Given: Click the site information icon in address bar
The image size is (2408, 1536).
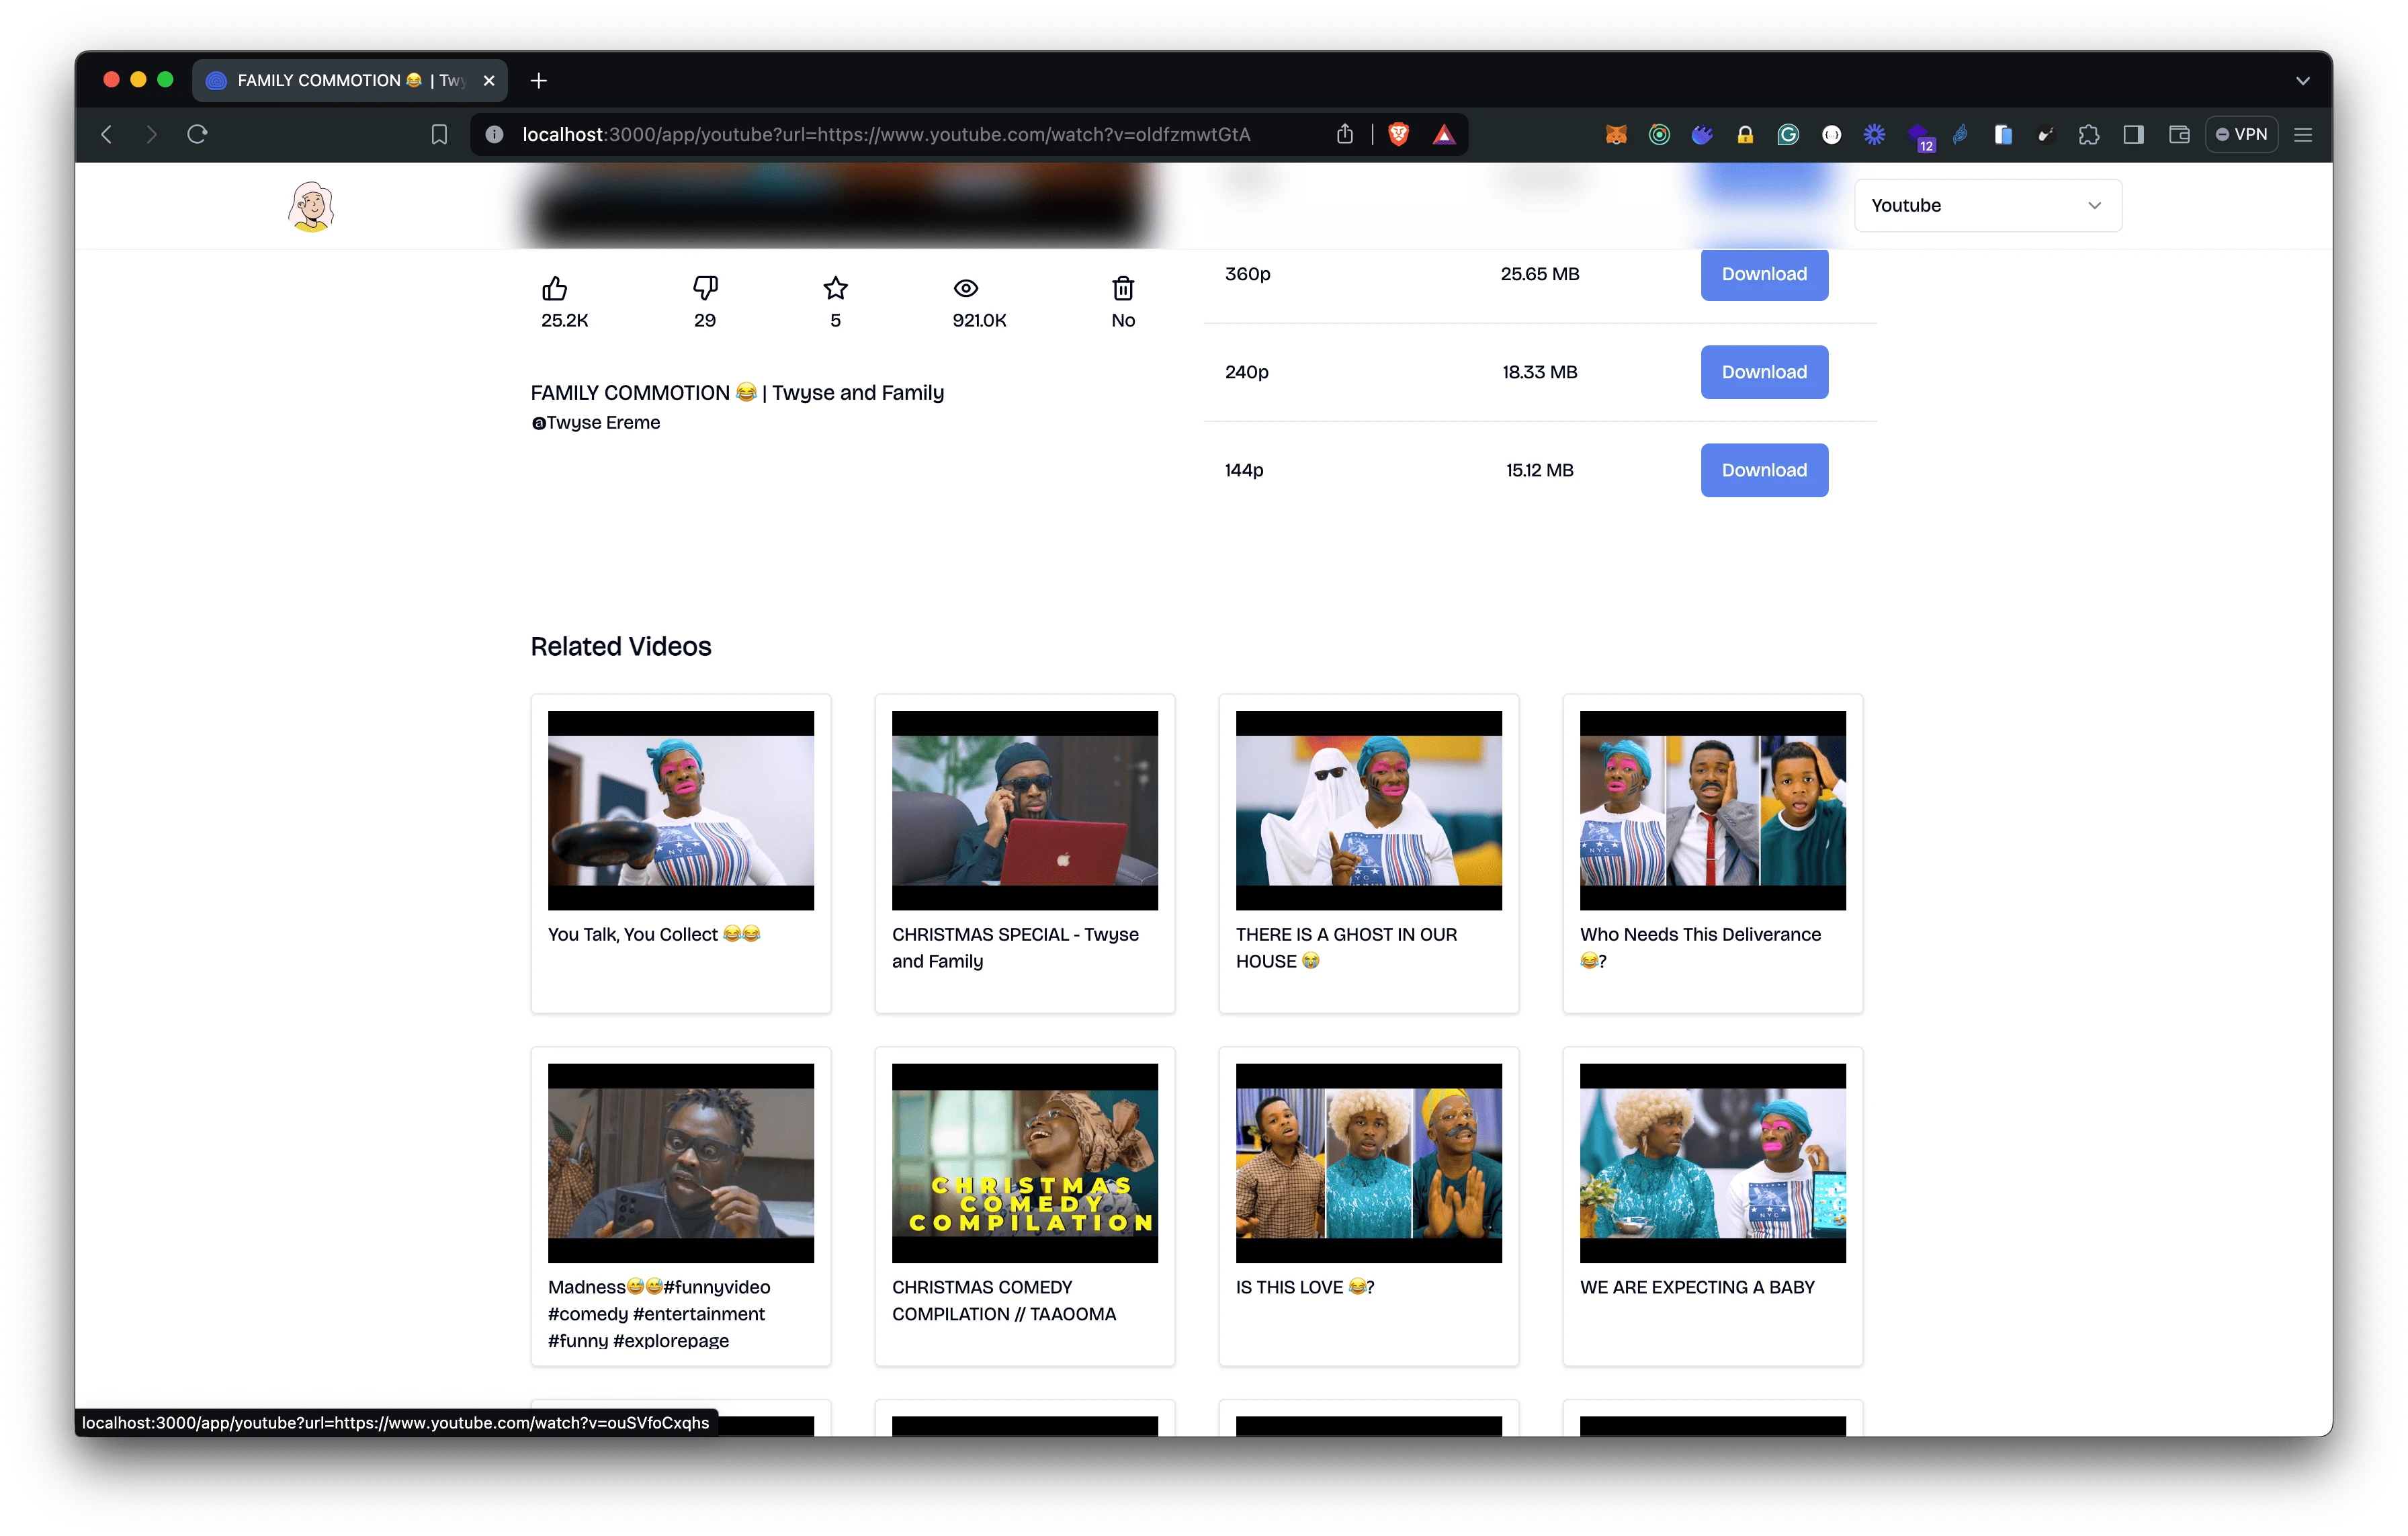Looking at the screenshot, I should click(494, 134).
